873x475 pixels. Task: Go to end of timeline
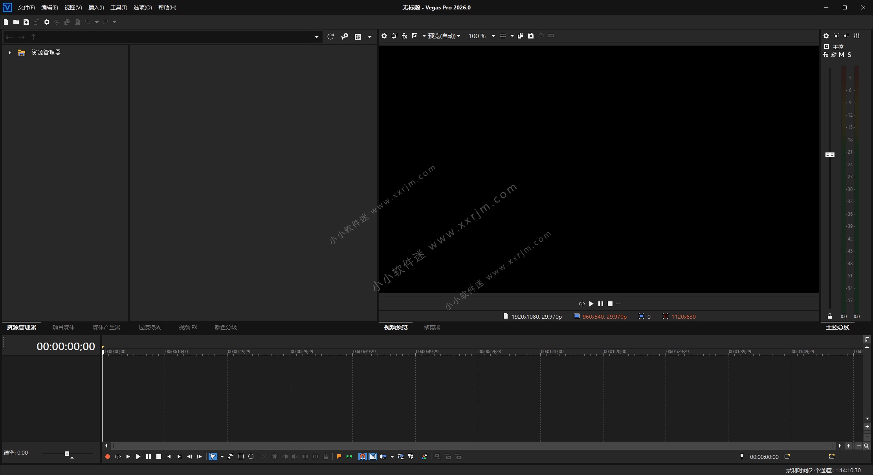click(x=179, y=457)
